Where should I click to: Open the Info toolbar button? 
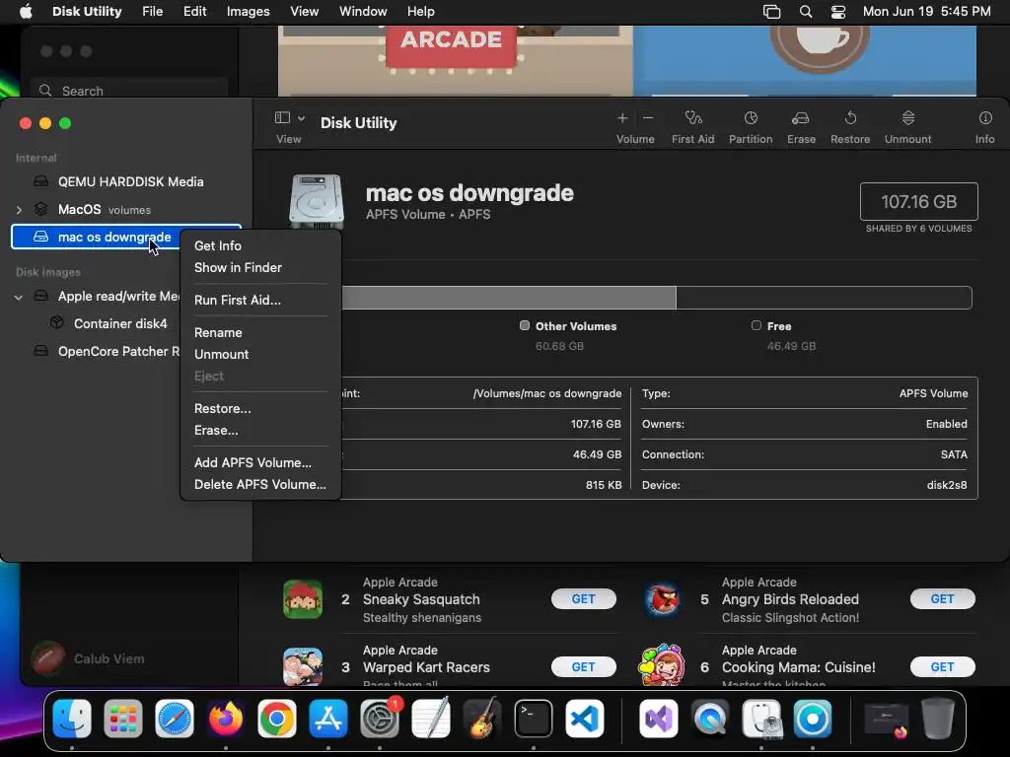985,118
